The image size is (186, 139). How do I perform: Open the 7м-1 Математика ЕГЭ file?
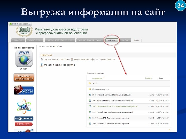tap(113, 101)
